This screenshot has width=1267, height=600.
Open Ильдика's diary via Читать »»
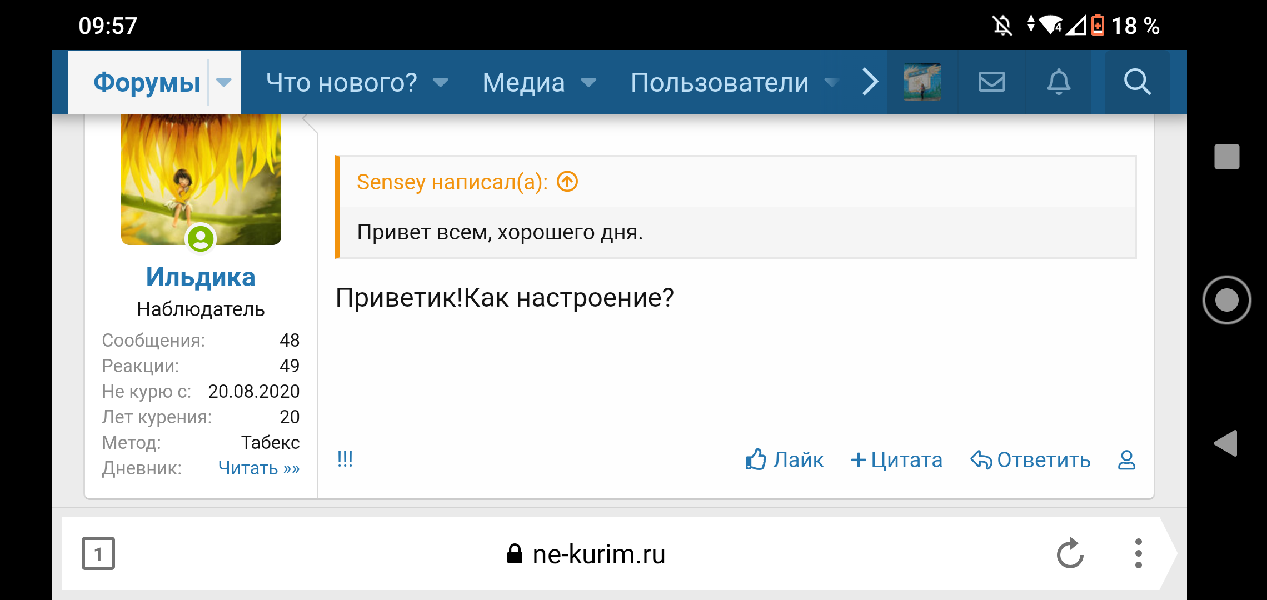259,468
